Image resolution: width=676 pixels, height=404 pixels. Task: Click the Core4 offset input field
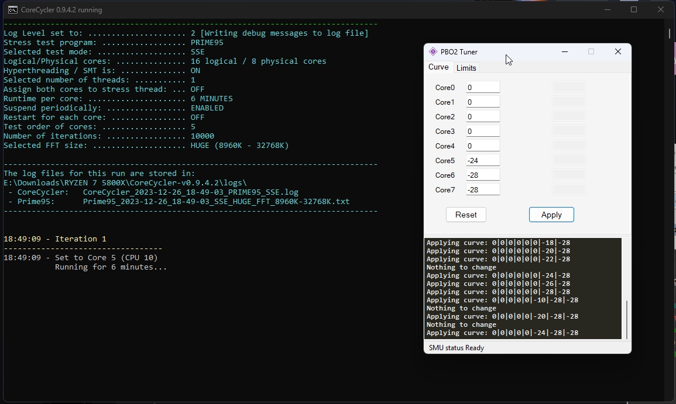pos(483,146)
